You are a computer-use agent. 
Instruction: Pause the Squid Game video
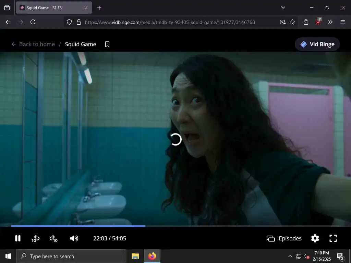18,238
